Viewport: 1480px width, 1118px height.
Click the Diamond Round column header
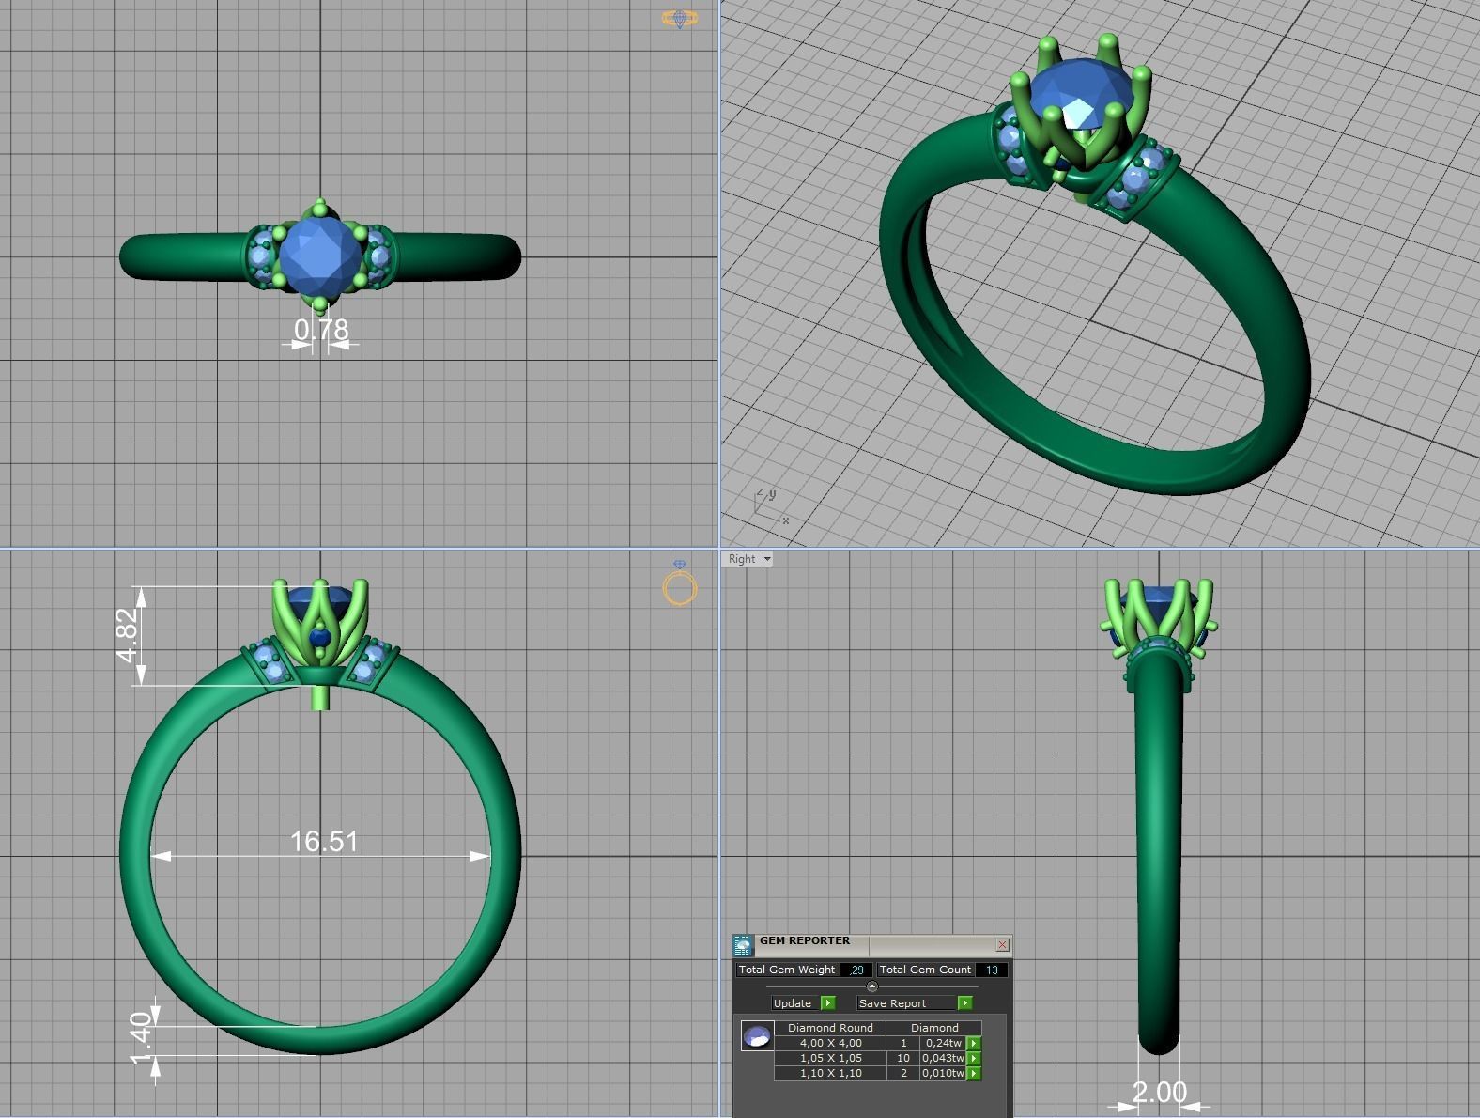(830, 1028)
